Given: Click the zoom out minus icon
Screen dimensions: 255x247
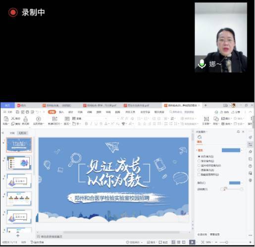Looking at the screenshot, I should (216, 242).
